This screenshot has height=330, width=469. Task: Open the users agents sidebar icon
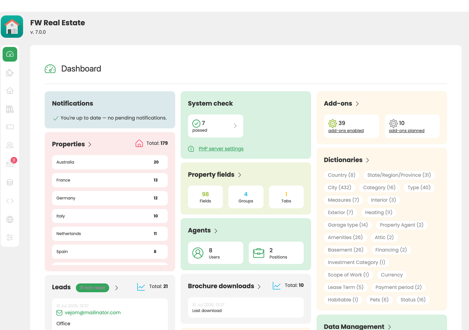click(x=10, y=145)
